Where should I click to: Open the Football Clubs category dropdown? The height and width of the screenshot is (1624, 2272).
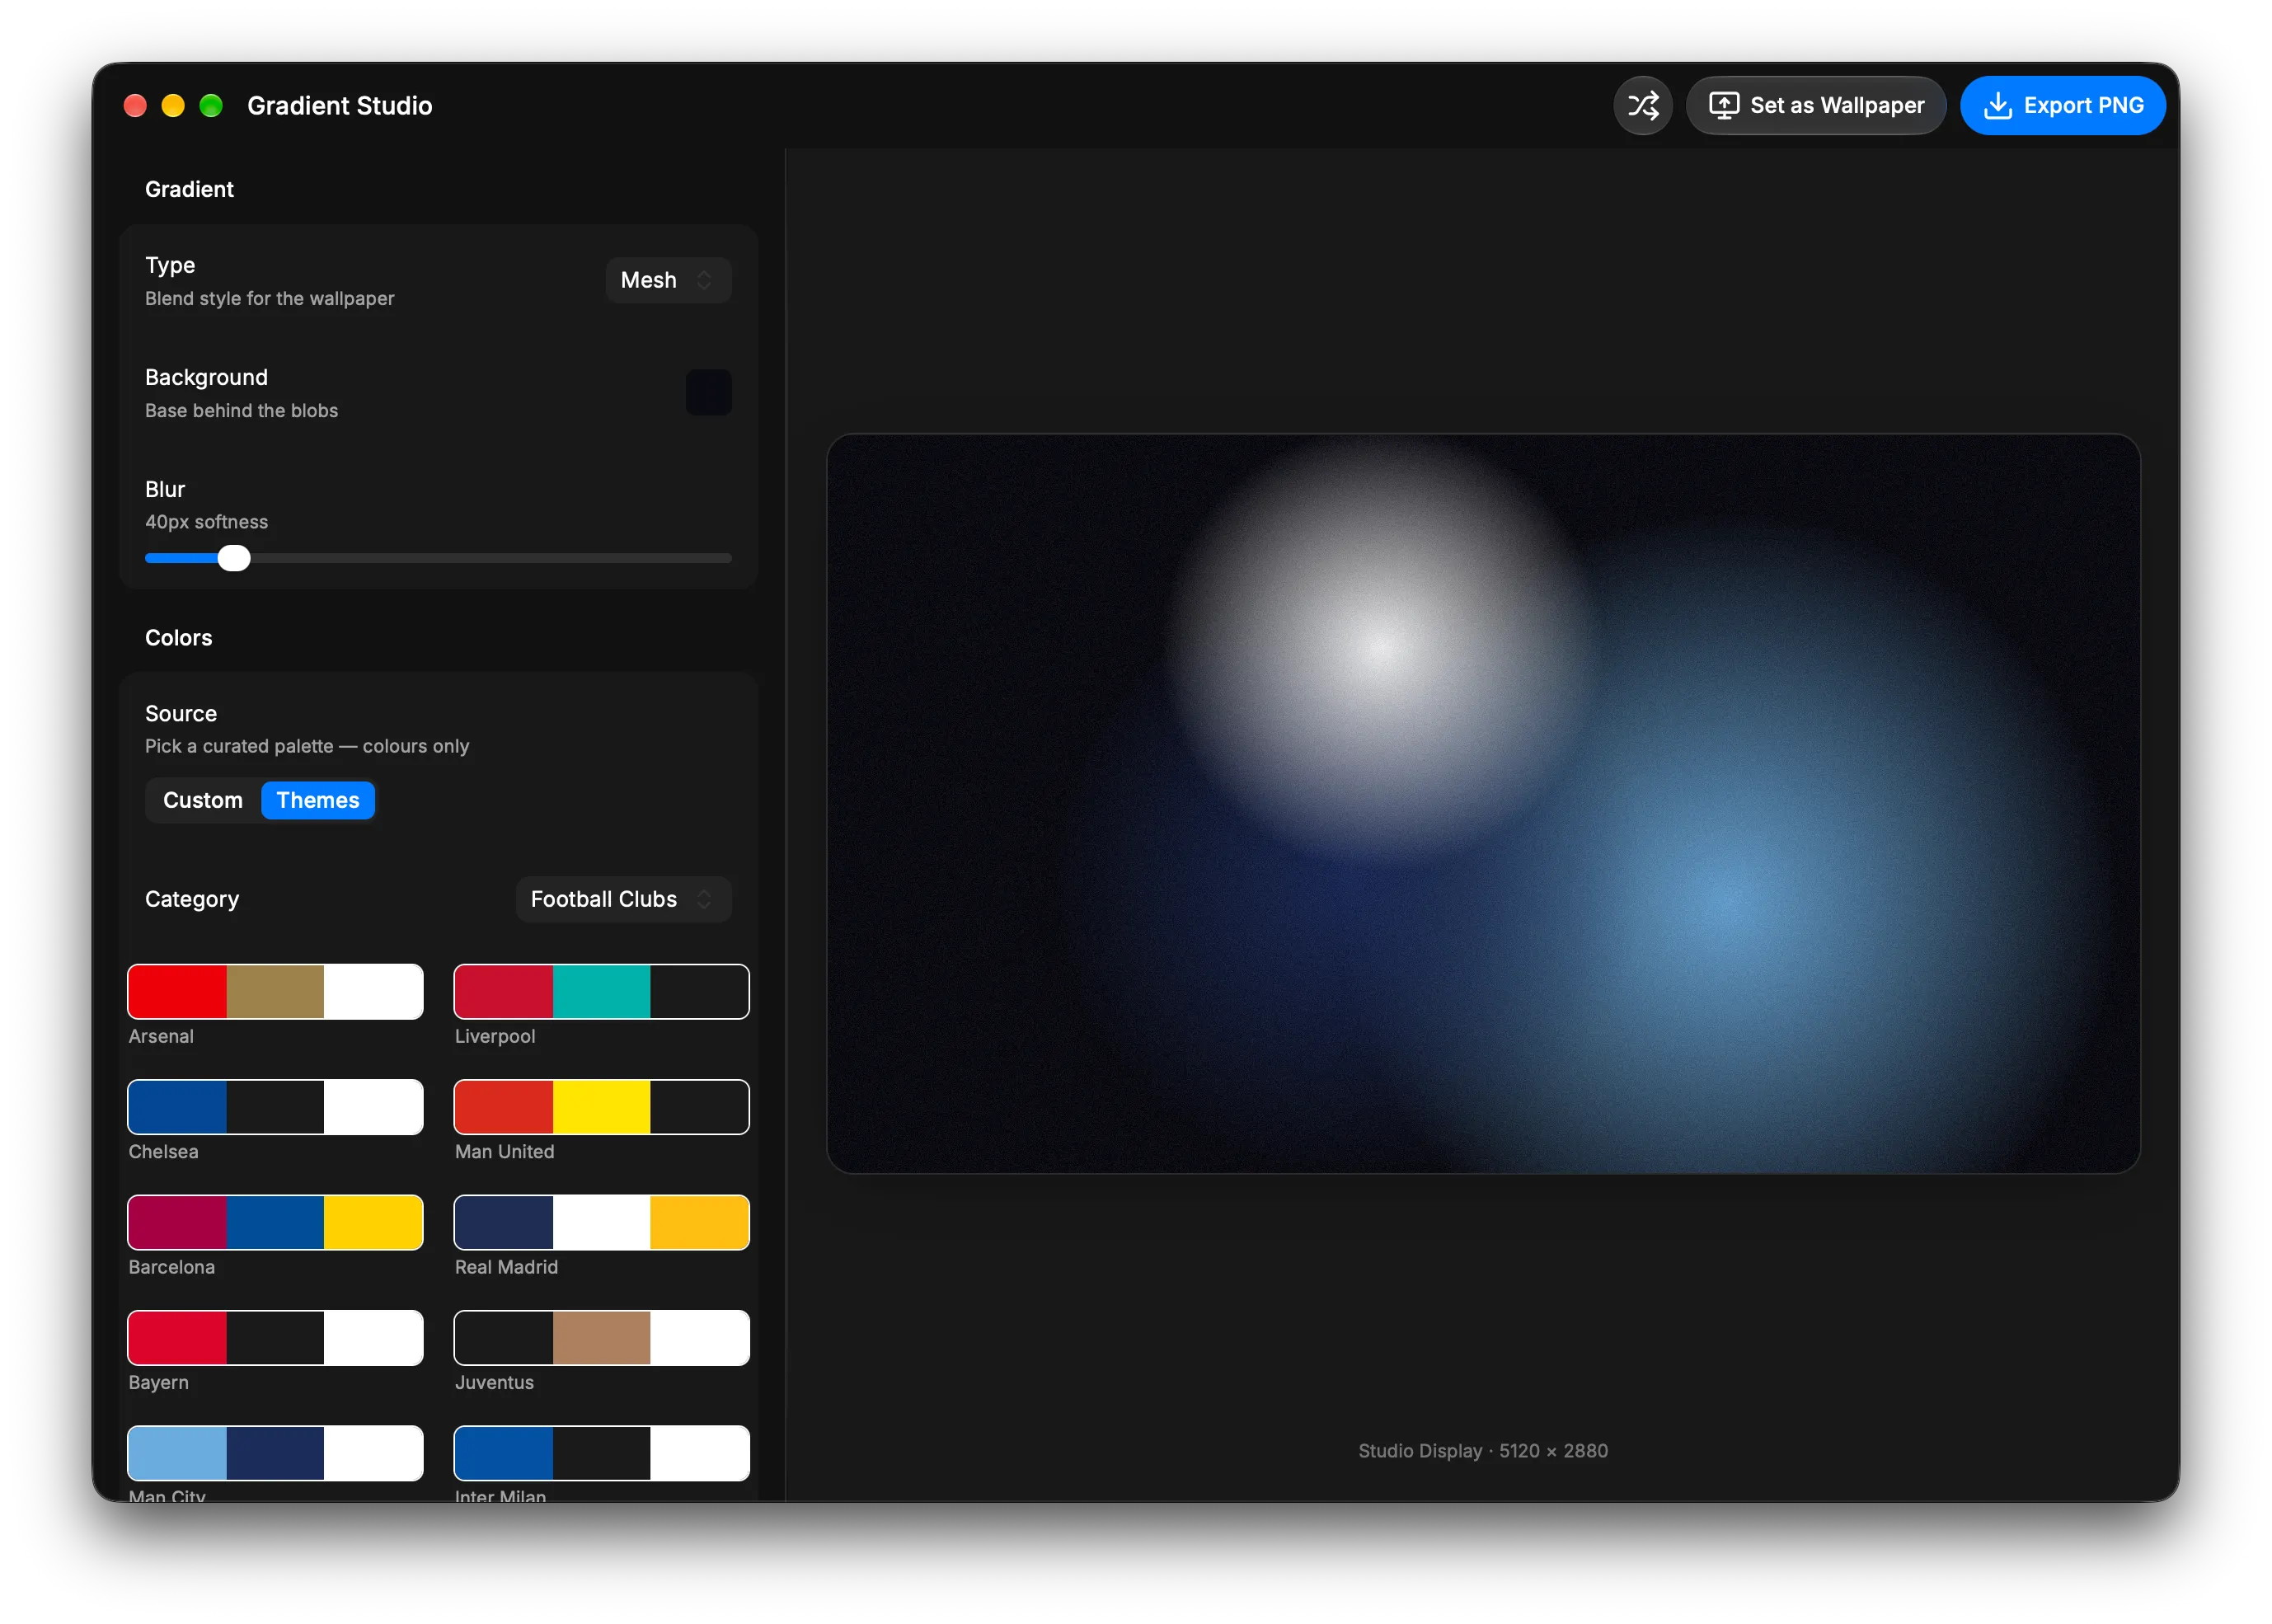click(x=623, y=899)
